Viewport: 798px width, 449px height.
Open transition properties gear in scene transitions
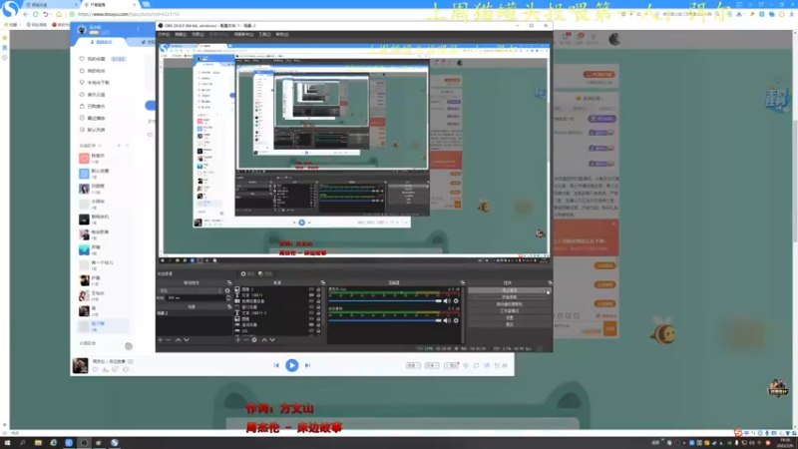[227, 290]
